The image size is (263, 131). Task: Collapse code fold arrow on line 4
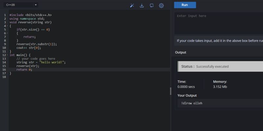7,26
